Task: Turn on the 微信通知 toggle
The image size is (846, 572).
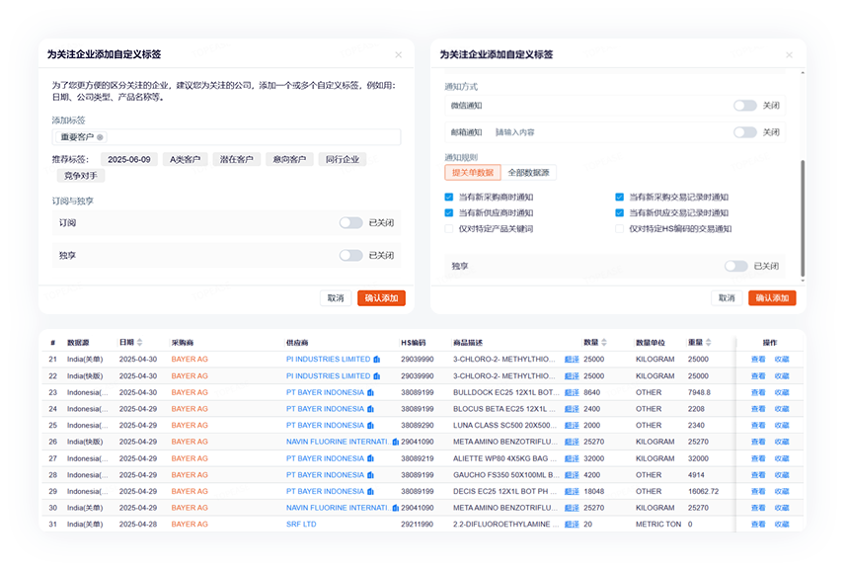Action: click(744, 106)
